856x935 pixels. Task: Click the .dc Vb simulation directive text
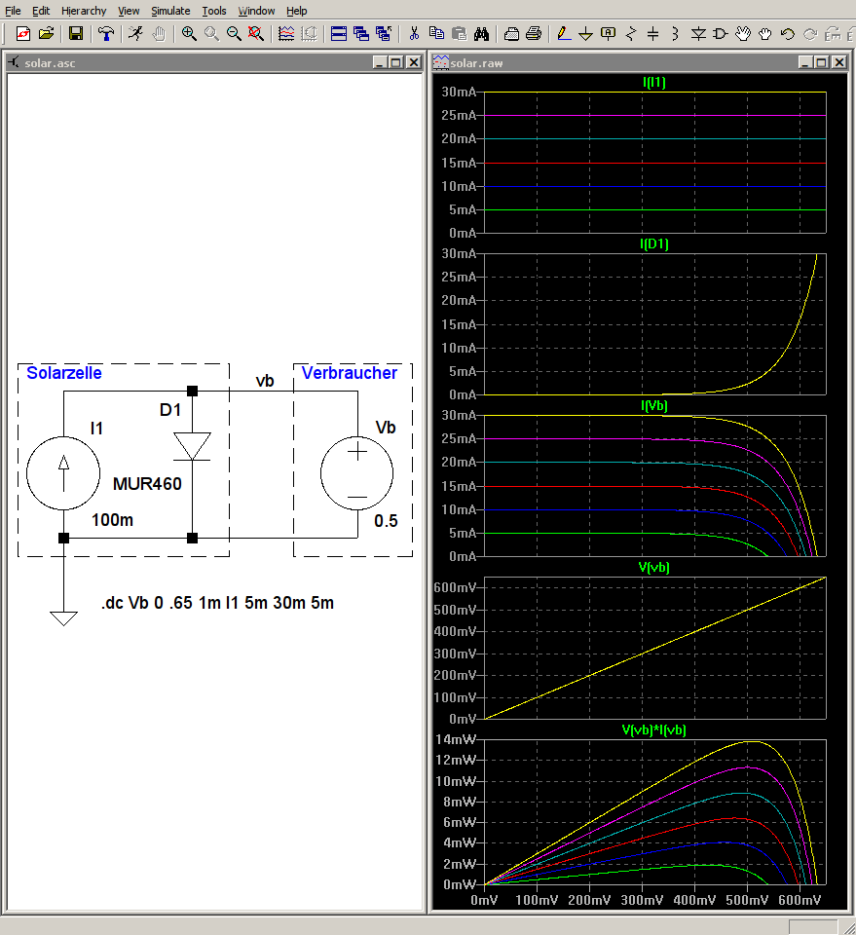(x=217, y=603)
